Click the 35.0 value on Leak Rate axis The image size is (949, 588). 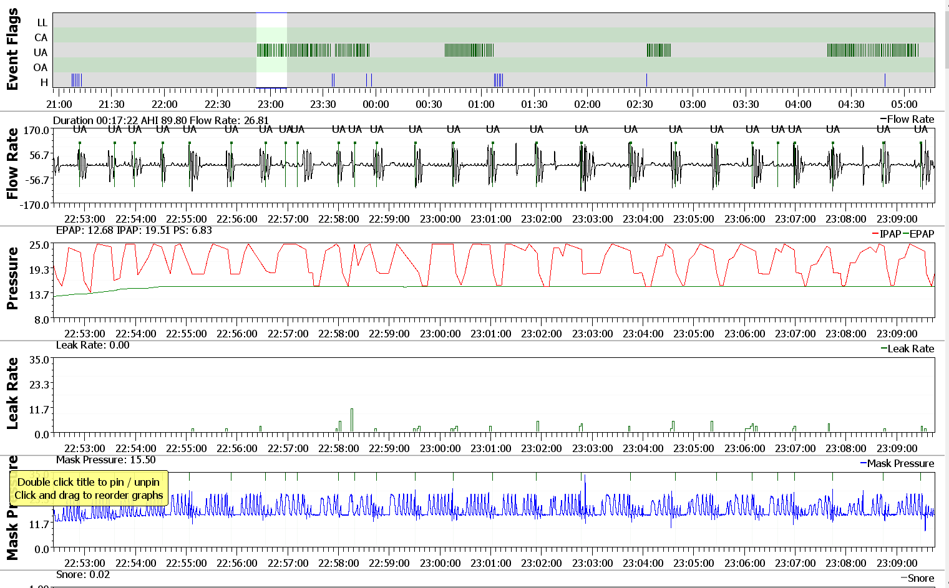pos(39,360)
